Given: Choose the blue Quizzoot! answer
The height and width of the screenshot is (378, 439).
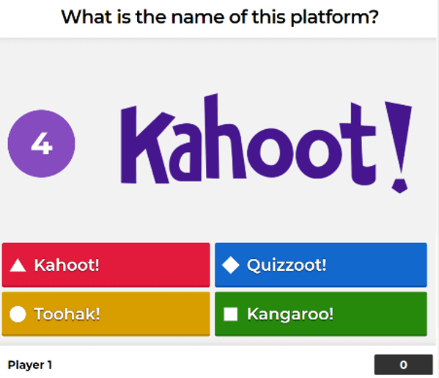Looking at the screenshot, I should [321, 265].
